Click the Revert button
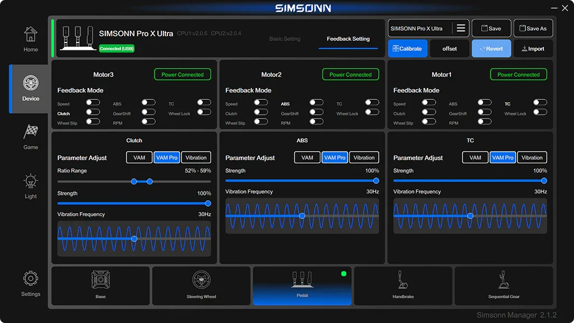The image size is (574, 323). point(491,48)
